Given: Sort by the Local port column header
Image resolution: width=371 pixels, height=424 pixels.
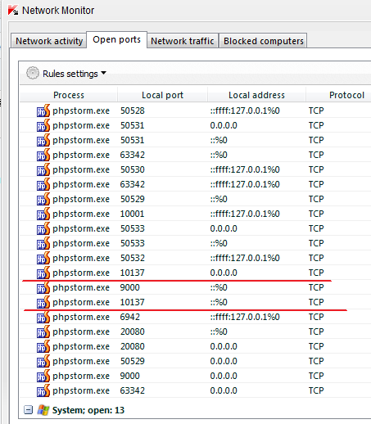Looking at the screenshot, I should coord(162,95).
